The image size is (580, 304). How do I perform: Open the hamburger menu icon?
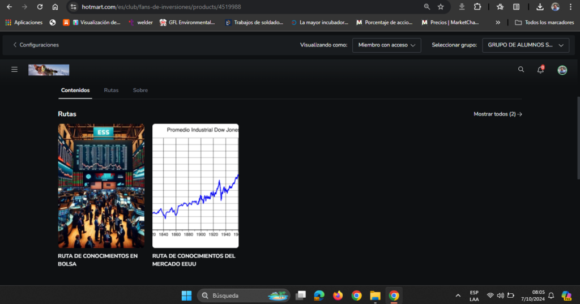tap(14, 70)
